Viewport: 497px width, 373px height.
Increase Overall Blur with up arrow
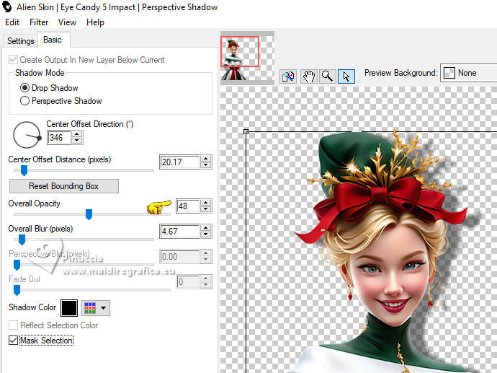point(206,228)
